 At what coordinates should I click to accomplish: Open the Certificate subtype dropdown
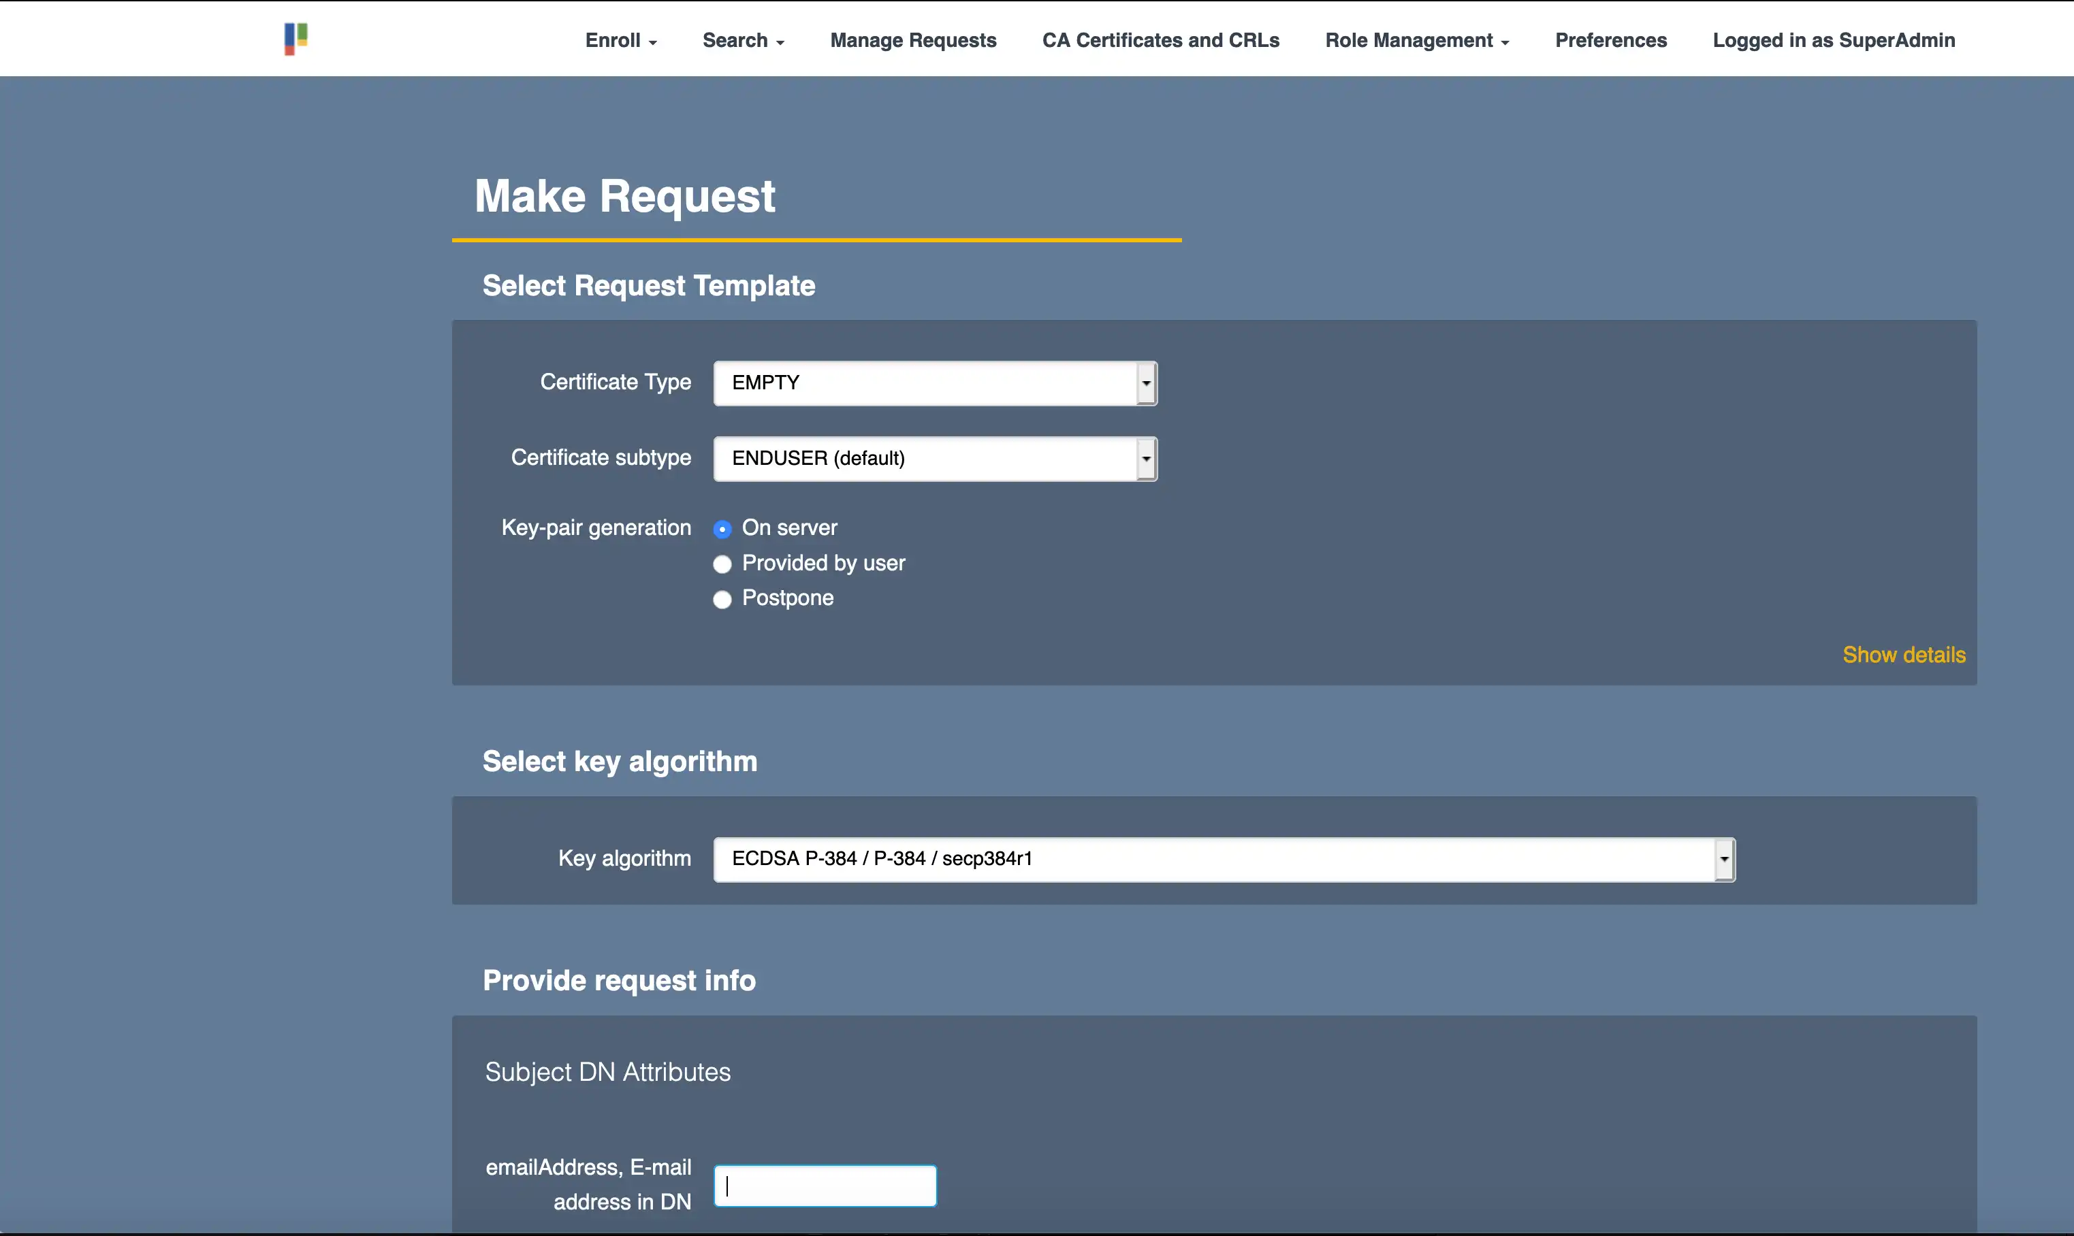click(925, 459)
